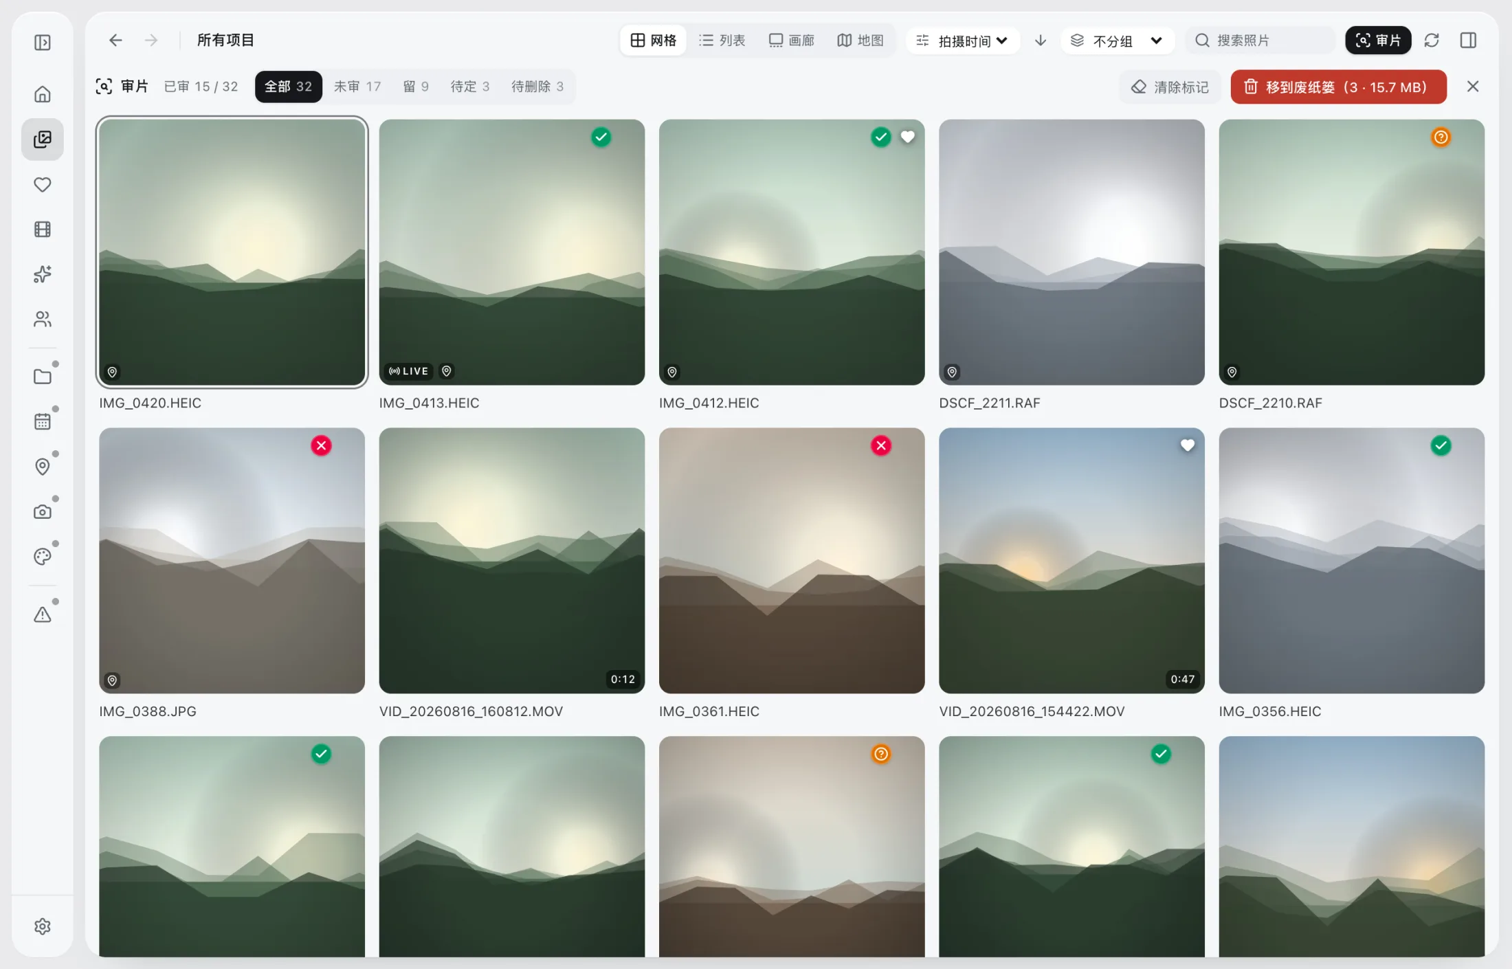Open the 拍摄时间 sort dropdown
The width and height of the screenshot is (1512, 969).
[963, 40]
